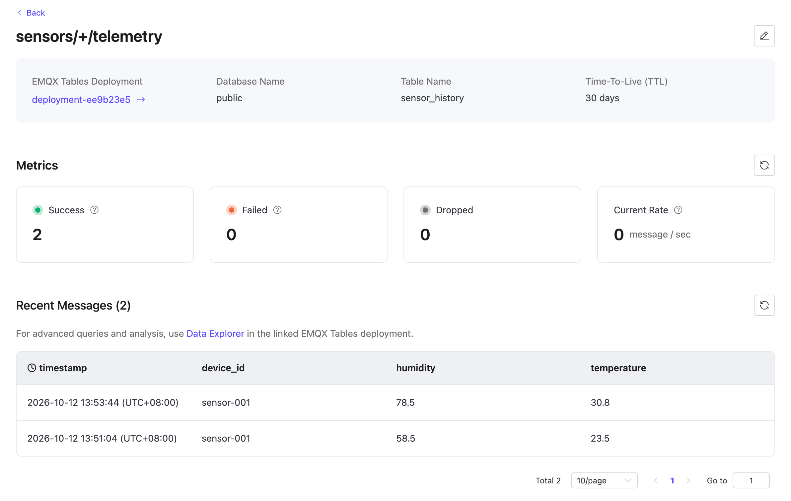Select the 2026-10-12 13:53:44 timestamp cell
791x501 pixels.
click(103, 402)
